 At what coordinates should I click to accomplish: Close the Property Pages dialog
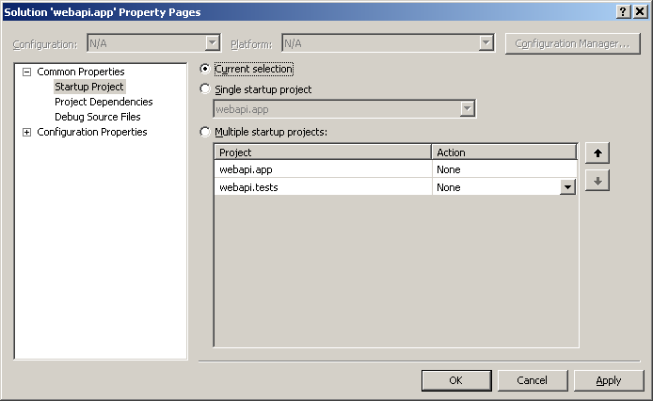tap(640, 11)
